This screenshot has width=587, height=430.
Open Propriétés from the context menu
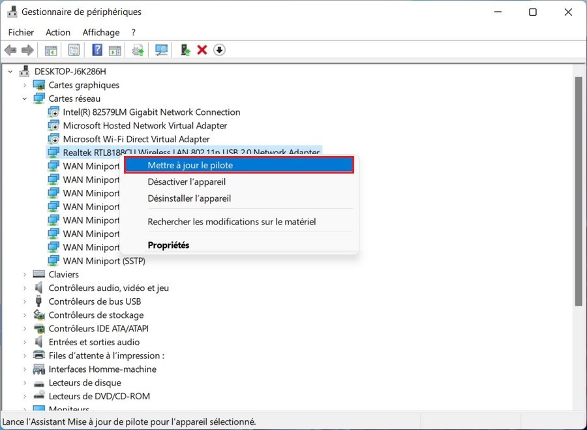[239, 245]
